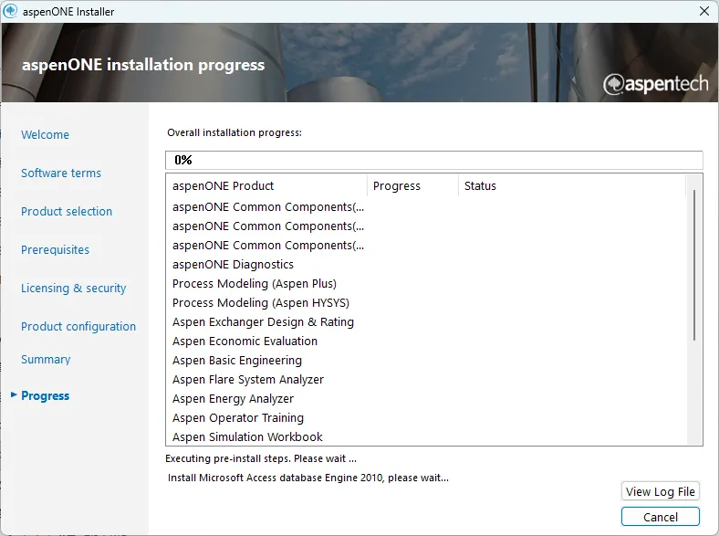Open the Product configuration step
Image resolution: width=719 pixels, height=536 pixels.
78,326
